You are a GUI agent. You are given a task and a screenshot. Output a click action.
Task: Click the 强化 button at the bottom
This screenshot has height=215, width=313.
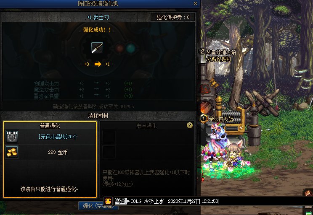click(x=98, y=206)
